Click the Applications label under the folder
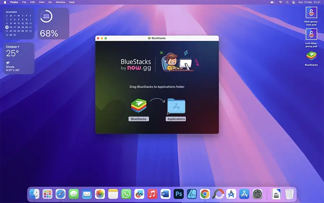324x203 pixels. coord(176,119)
